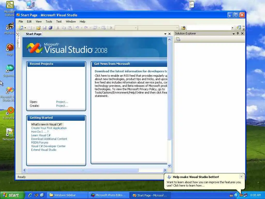Click the Navigate Forward icon
This screenshot has width=265, height=199.
coord(104,28)
